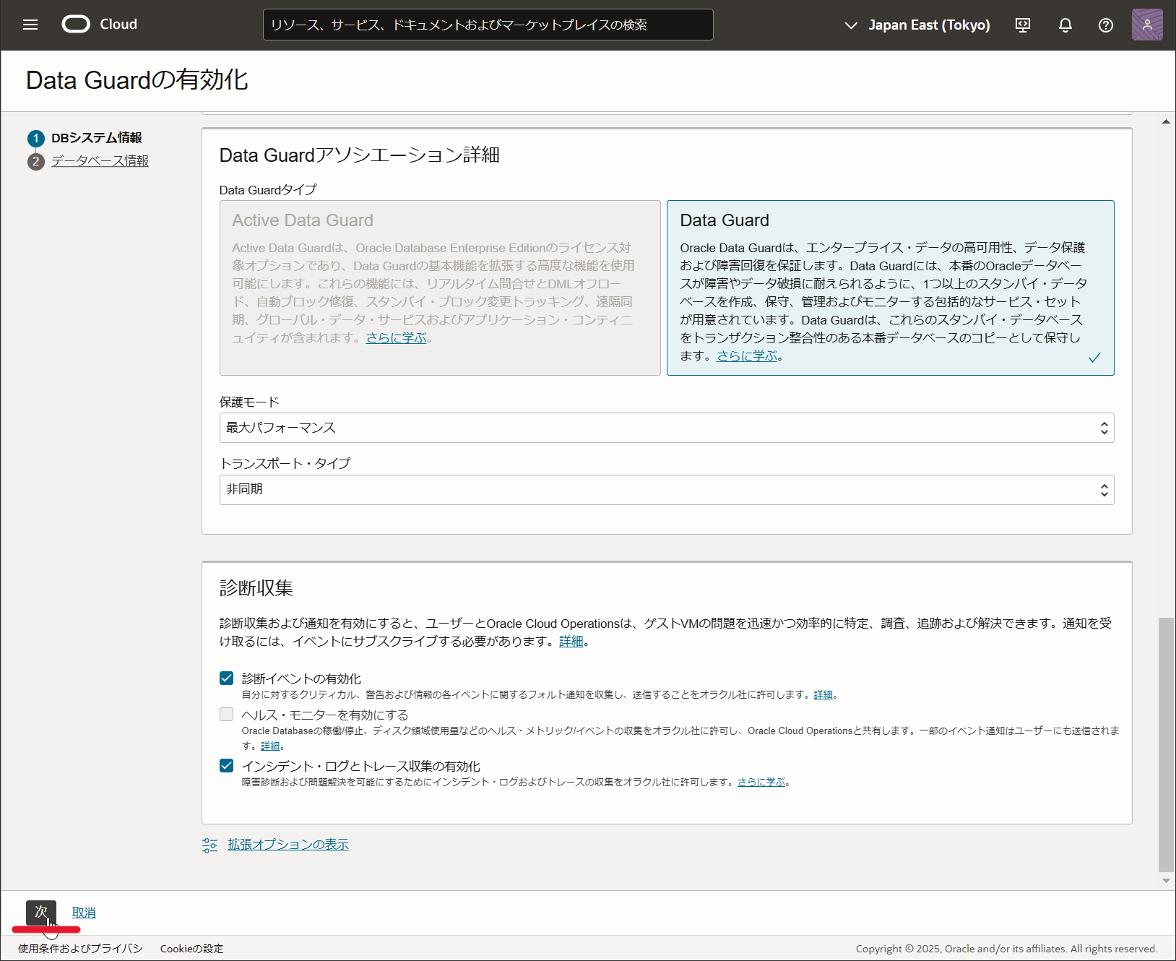Cancel with the 取消 link
The width and height of the screenshot is (1176, 961).
coord(82,912)
